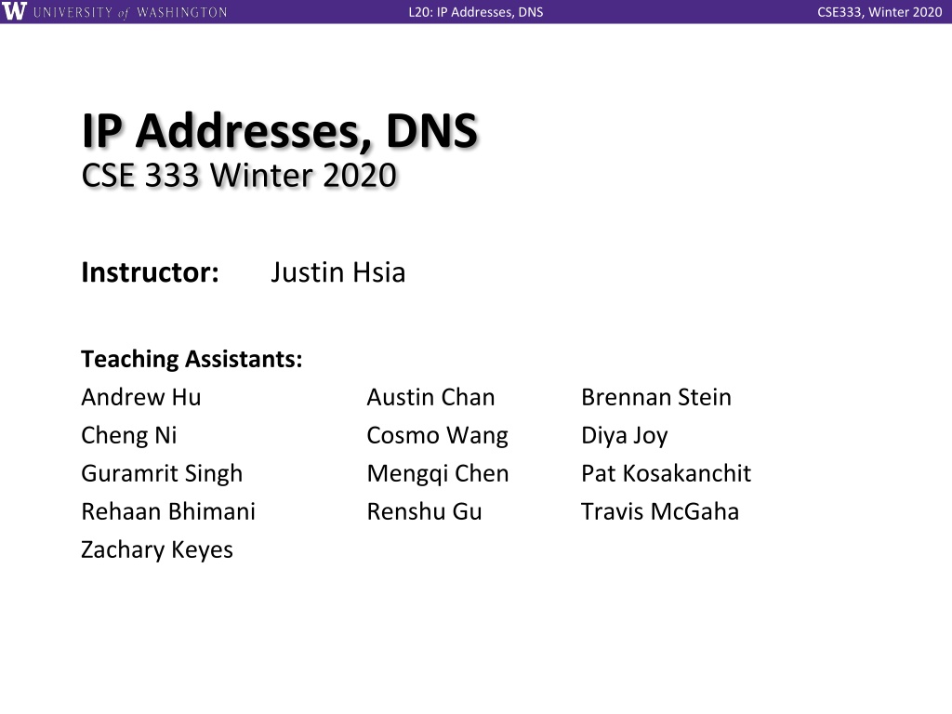This screenshot has width=952, height=714.
Task: Click the instructor name Justin Hsia
Action: pos(337,272)
